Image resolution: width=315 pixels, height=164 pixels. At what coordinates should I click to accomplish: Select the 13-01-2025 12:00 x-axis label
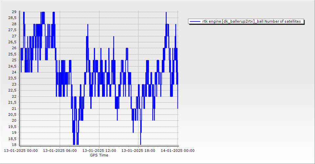click(x=99, y=151)
